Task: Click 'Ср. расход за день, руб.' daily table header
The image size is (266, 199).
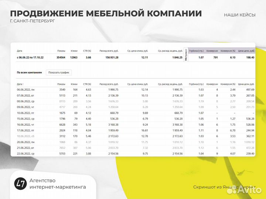Action: (170, 84)
